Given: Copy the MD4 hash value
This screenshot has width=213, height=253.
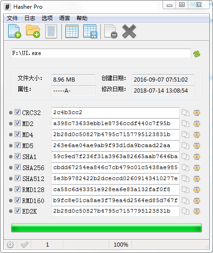Looking at the screenshot, I should pyautogui.click(x=186, y=135).
